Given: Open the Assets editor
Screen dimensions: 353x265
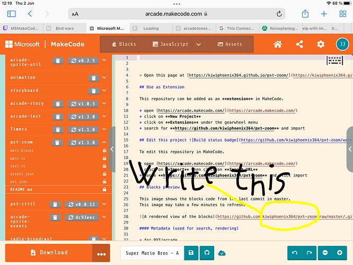Looking at the screenshot, I should [x=230, y=44].
